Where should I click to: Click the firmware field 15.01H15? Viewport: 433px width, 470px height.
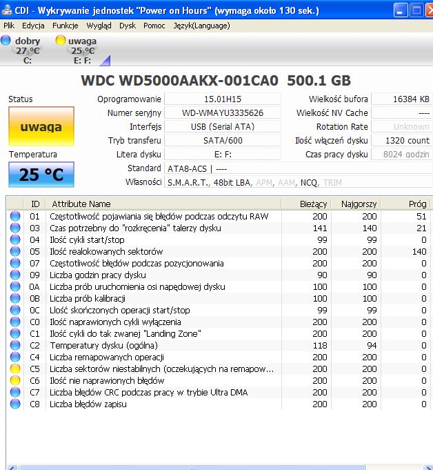pos(223,99)
